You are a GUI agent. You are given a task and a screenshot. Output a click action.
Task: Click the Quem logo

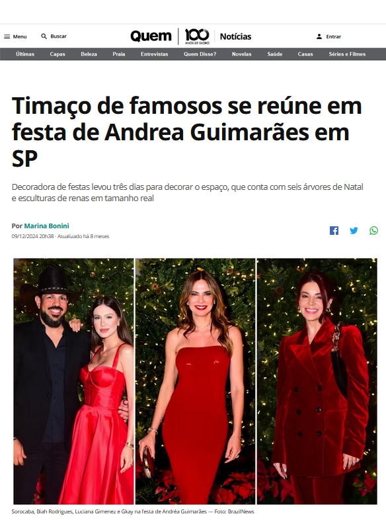click(x=151, y=36)
